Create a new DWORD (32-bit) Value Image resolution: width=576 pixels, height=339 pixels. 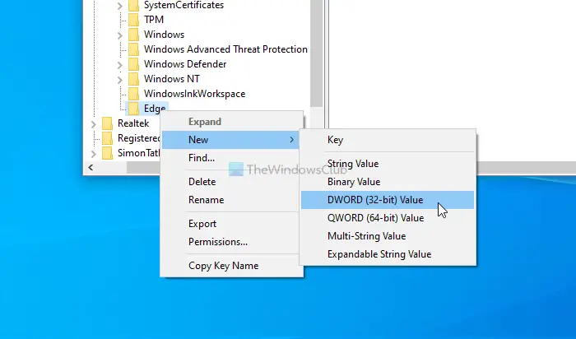pyautogui.click(x=388, y=200)
